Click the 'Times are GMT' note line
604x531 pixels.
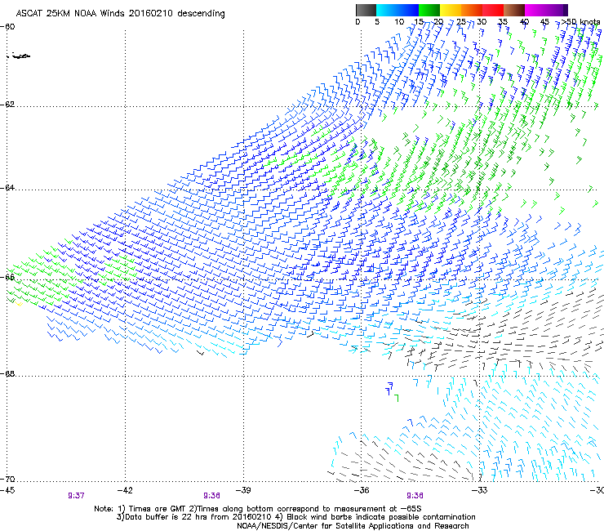258,509
